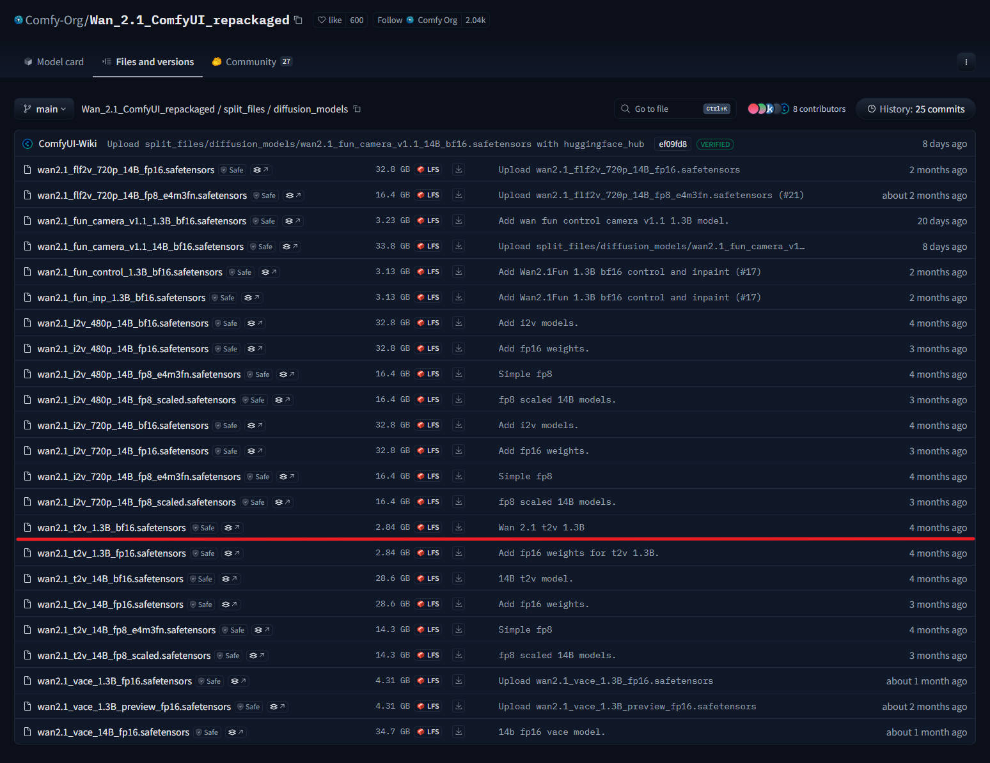Viewport: 990px width, 763px height.
Task: Click Safe badge for wan2.1_i2v_720p_14B_fp8_scaled
Action: coord(254,502)
